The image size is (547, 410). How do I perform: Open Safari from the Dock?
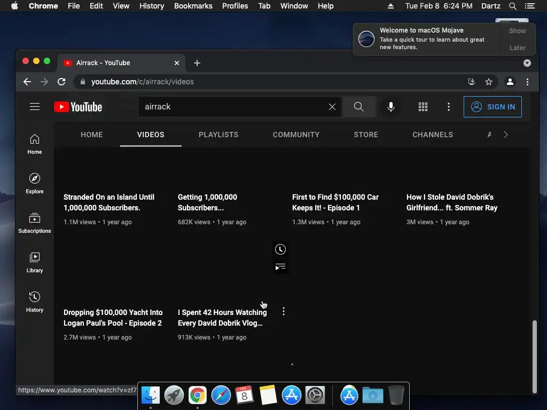click(x=221, y=396)
